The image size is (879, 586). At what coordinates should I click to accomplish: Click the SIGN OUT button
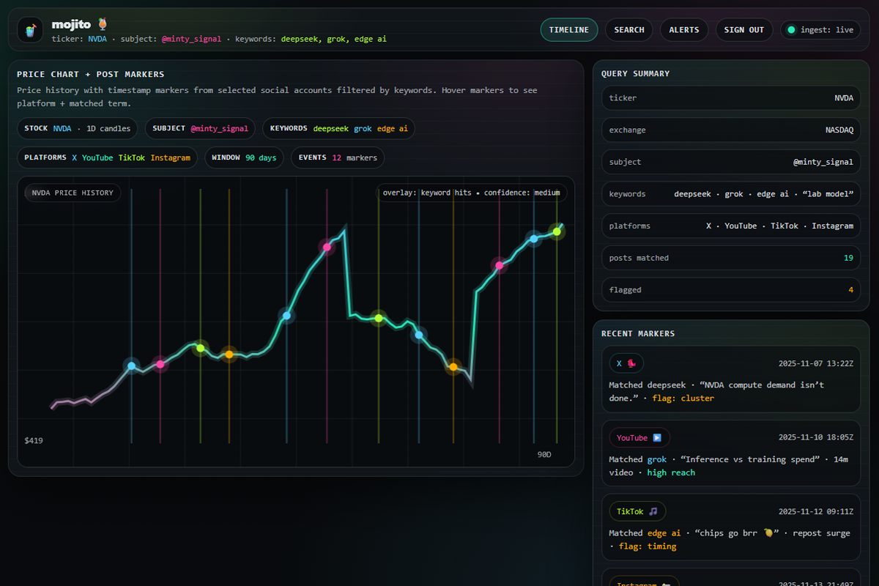pos(744,30)
